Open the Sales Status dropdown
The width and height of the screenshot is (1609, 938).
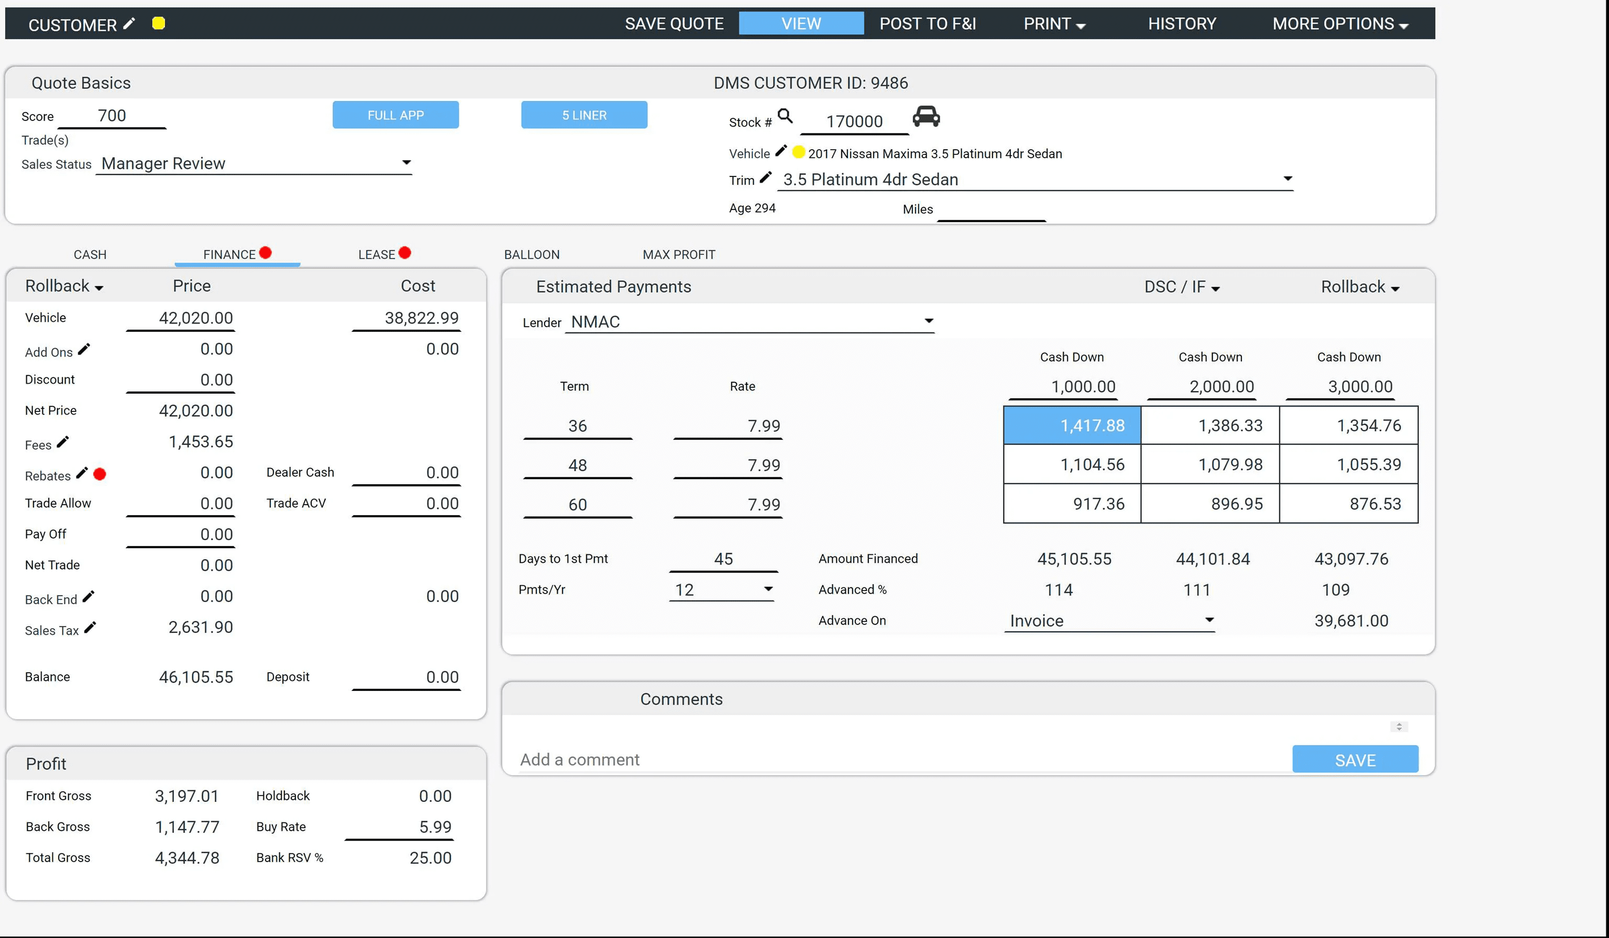[x=407, y=163]
